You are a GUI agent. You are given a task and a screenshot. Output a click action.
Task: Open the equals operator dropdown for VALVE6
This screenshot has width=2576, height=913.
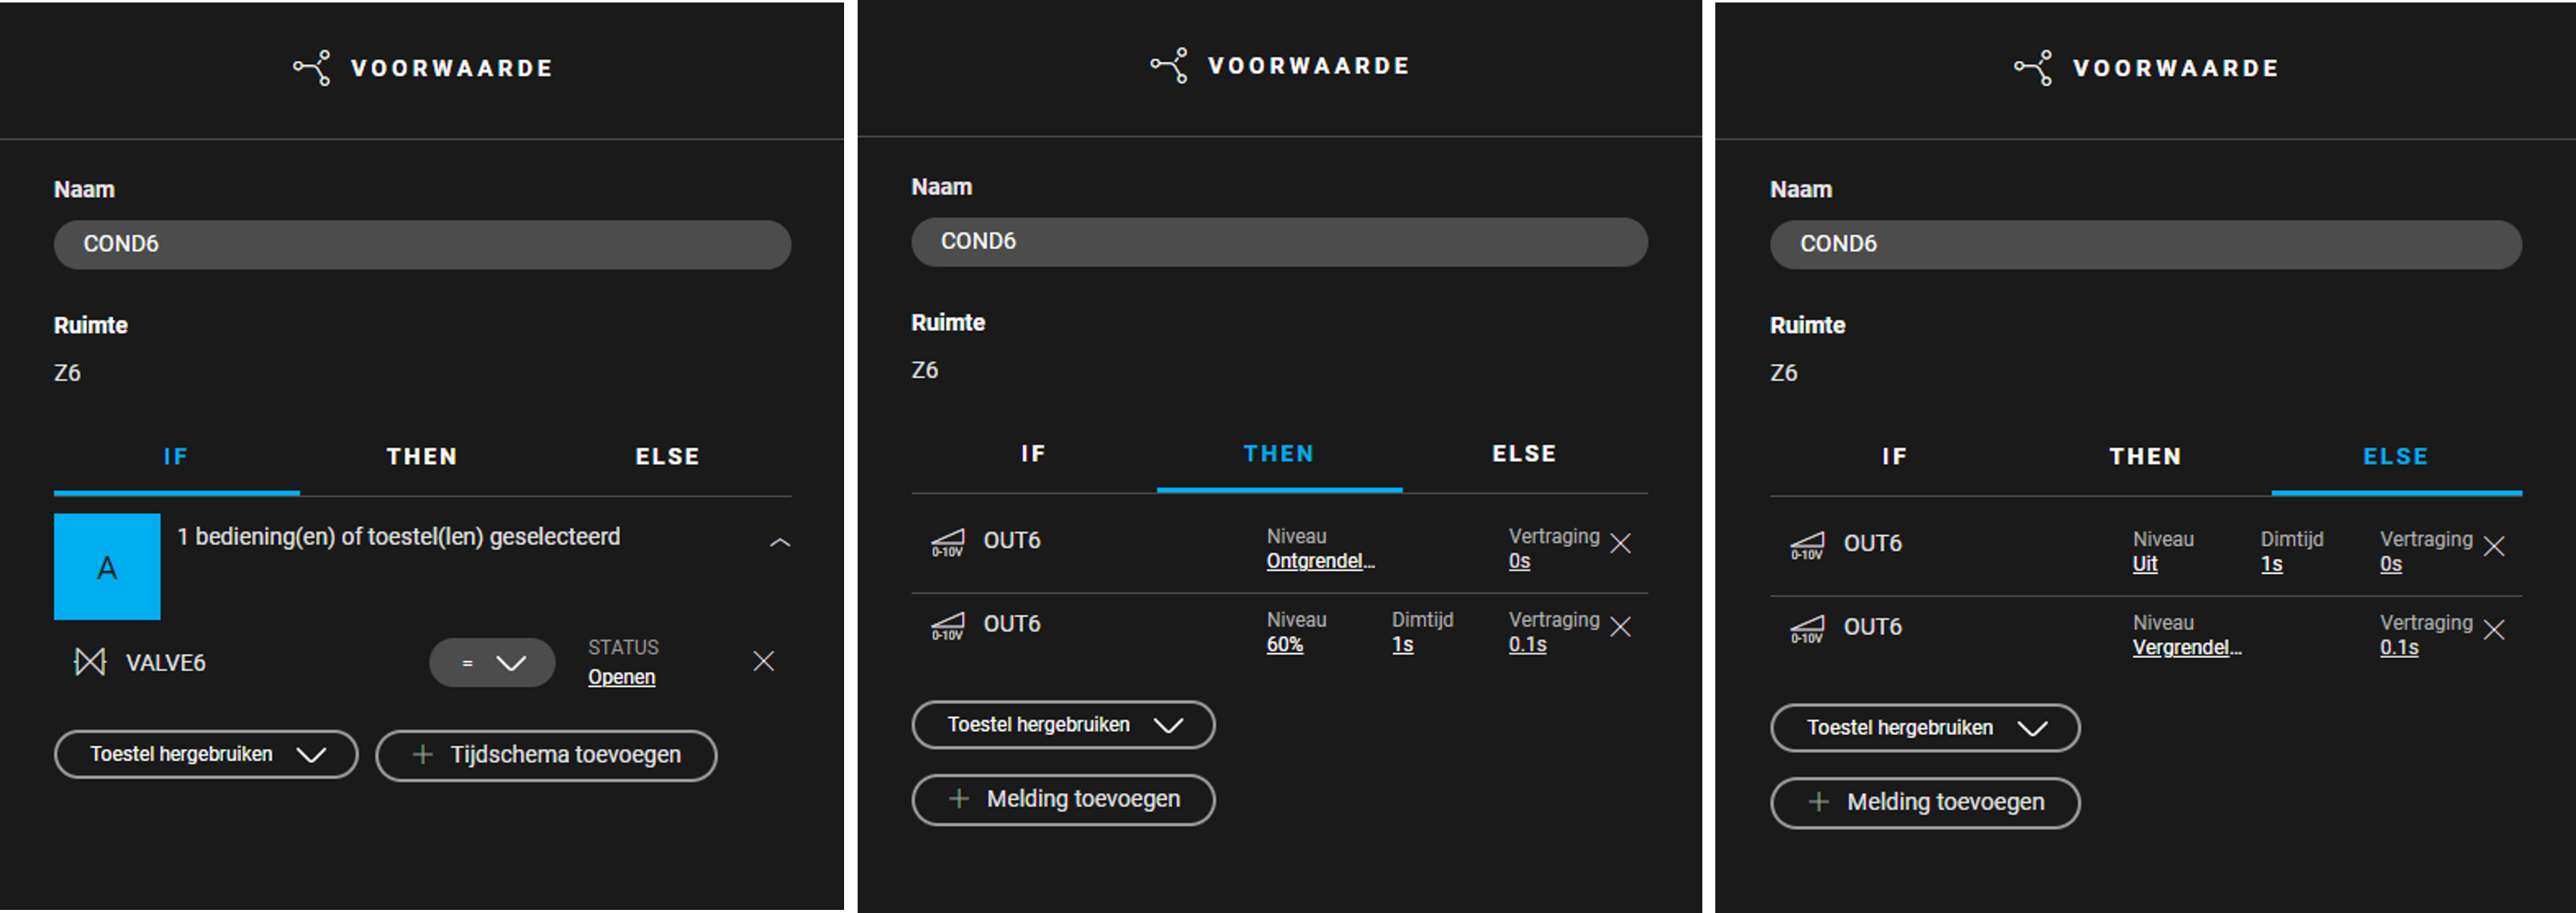tap(492, 662)
